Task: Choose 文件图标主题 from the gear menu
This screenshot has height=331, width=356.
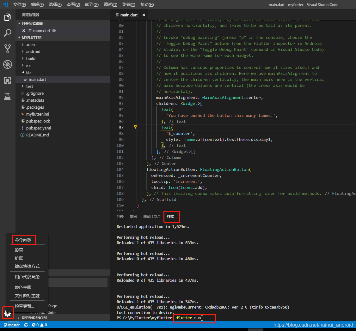Action: click(x=27, y=296)
